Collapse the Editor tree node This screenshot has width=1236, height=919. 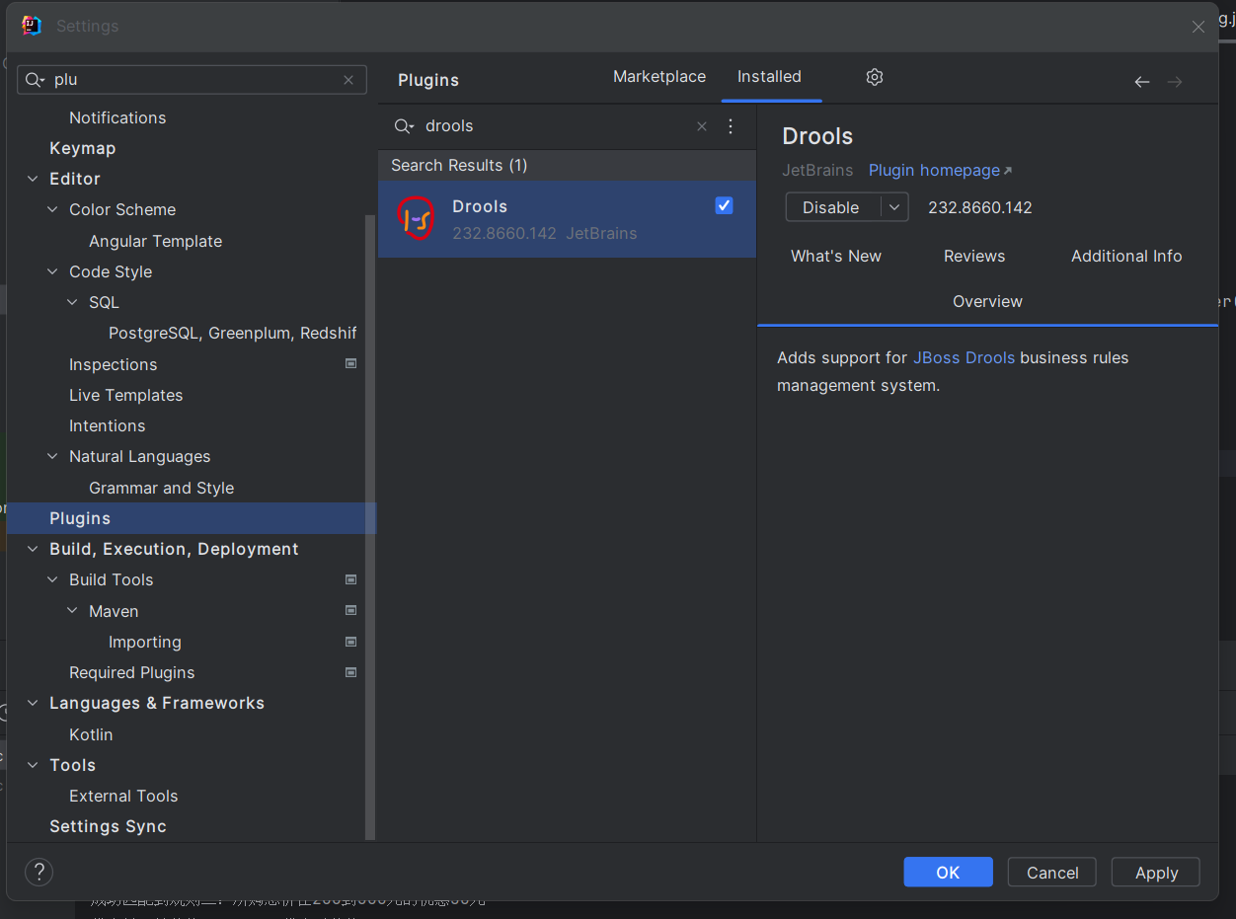tap(34, 179)
